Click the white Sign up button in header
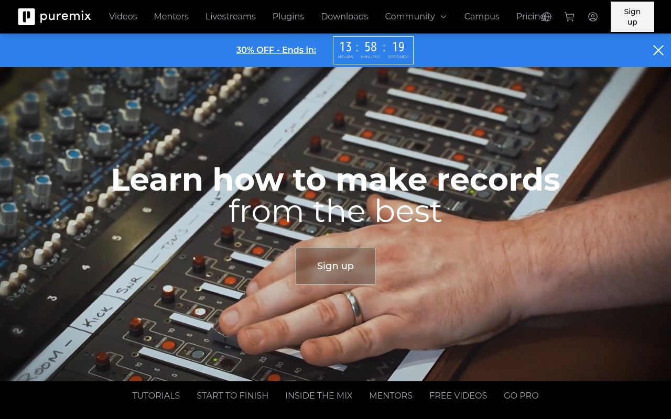This screenshot has height=419, width=671. point(632,17)
